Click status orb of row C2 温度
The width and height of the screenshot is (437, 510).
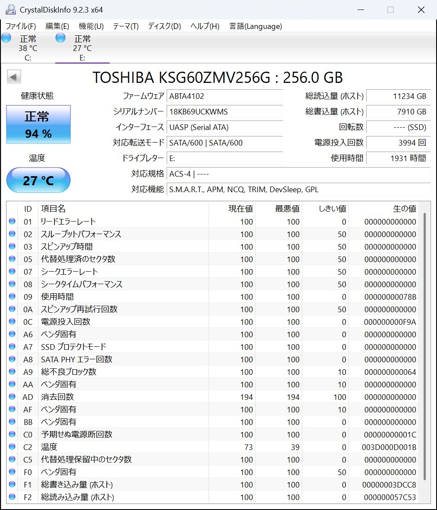tap(13, 447)
